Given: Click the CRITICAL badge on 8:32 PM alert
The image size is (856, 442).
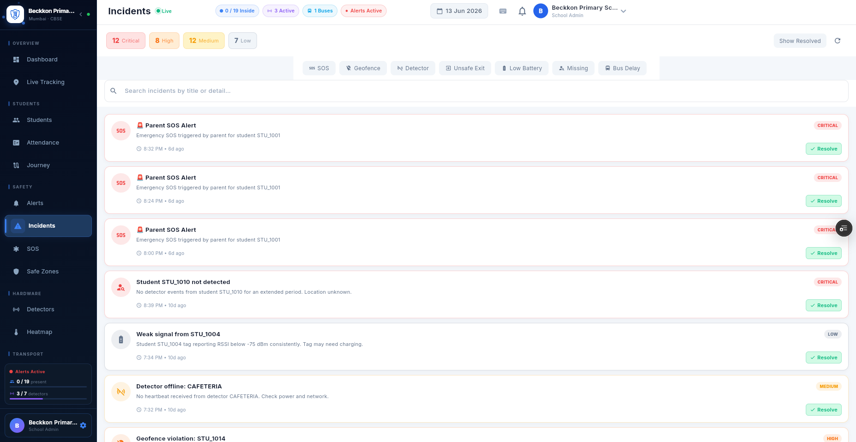Looking at the screenshot, I should pyautogui.click(x=827, y=126).
